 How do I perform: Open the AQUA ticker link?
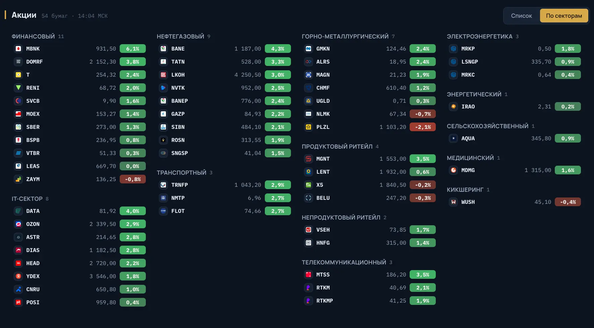tap(468, 139)
